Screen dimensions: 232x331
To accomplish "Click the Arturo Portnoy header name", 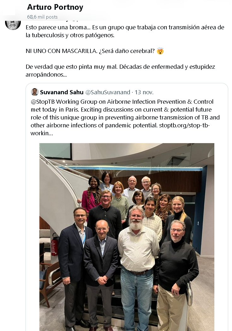I will coord(55,7).
